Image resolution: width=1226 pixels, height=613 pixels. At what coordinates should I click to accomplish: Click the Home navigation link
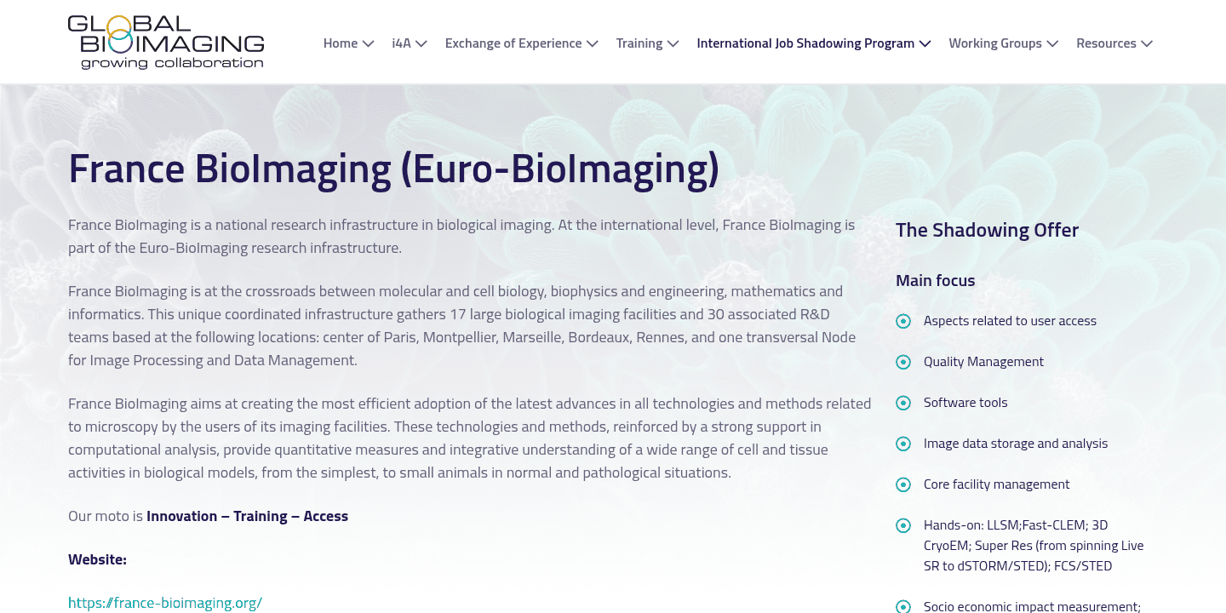339,43
